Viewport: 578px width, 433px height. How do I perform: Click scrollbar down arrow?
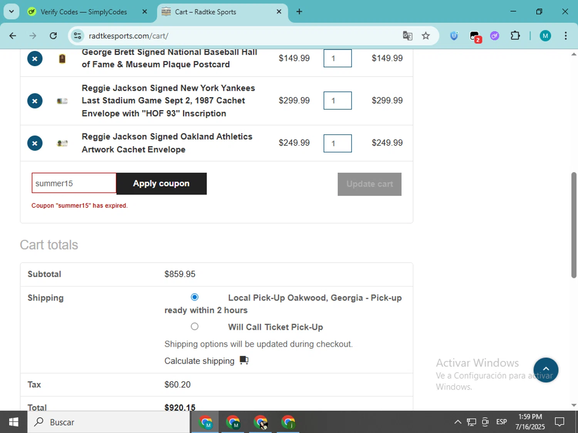pos(574,405)
